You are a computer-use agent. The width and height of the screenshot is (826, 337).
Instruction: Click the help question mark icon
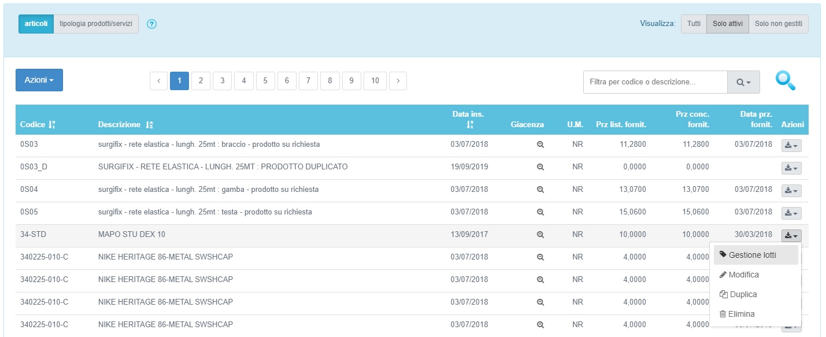click(152, 24)
